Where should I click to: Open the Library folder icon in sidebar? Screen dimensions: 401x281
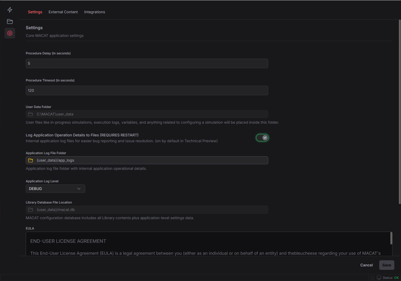coord(10,21)
